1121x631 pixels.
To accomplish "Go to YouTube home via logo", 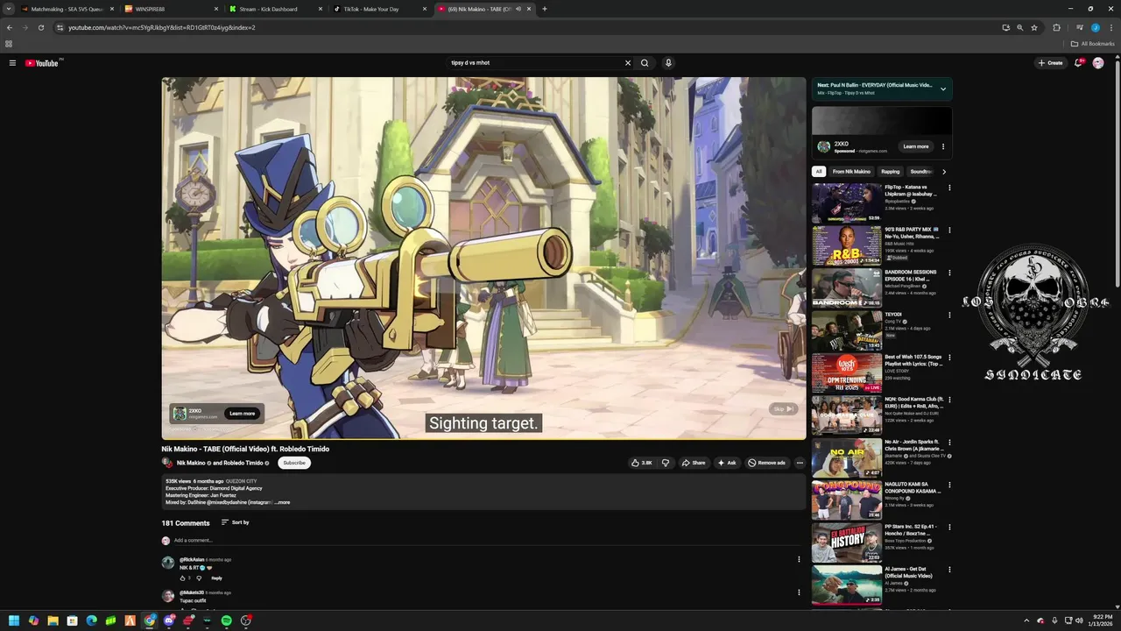I will tap(41, 63).
